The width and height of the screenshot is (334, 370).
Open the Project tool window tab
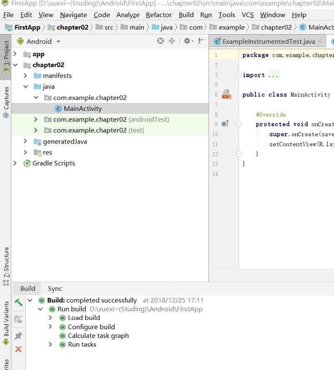tap(5, 57)
